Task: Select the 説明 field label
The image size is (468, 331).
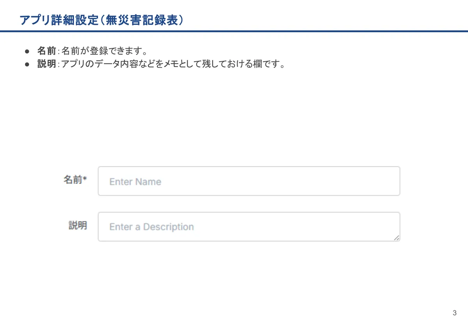Action: [x=78, y=225]
